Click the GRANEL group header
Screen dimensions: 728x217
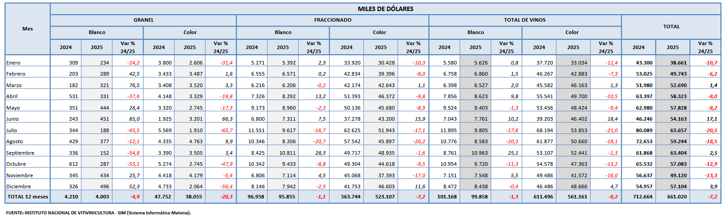[144, 20]
